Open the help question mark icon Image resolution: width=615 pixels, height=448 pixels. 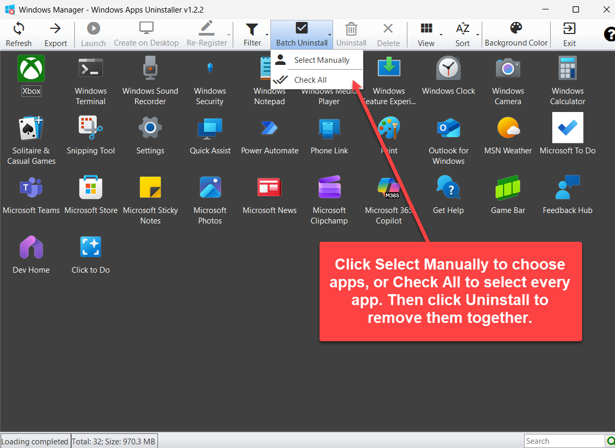609,34
